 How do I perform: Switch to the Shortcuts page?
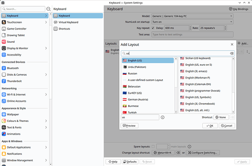coord(64,29)
